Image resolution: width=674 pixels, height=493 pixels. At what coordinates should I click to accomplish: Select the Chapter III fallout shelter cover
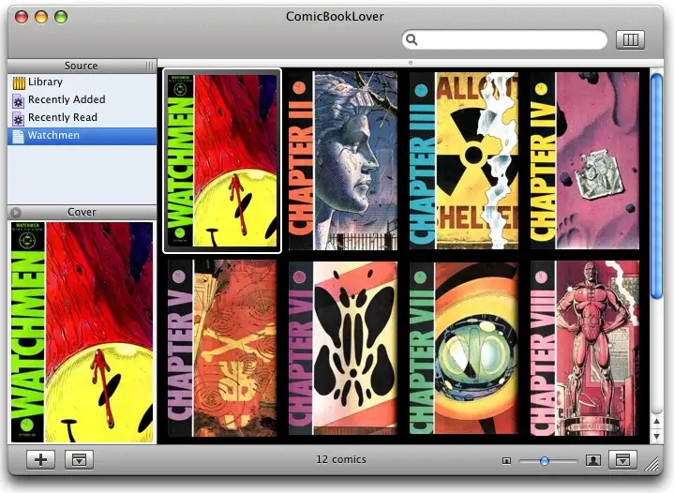click(x=464, y=161)
